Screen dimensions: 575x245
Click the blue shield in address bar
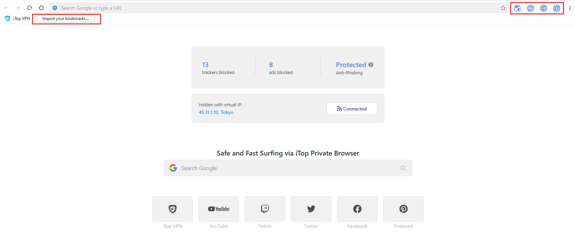pos(55,8)
